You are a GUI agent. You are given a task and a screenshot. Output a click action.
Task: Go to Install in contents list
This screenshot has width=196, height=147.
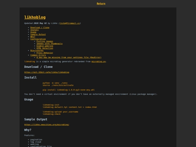tap(34, 30)
